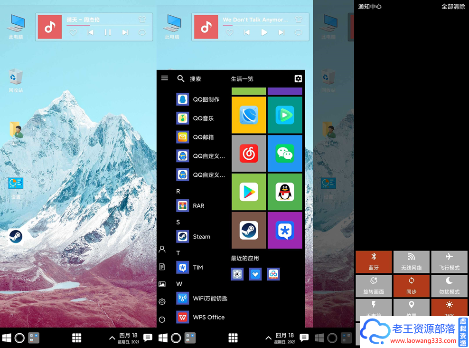Image resolution: width=469 pixels, height=348 pixels.
Task: Open documents icon in Start sidebar
Action: [162, 267]
